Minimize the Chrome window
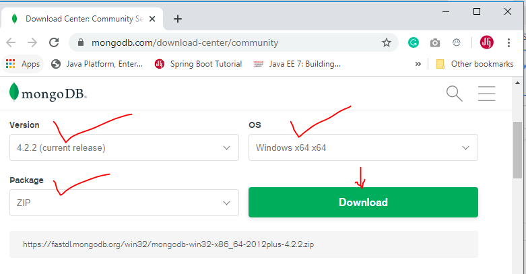Viewport: 526px width, 274px height. [446, 11]
